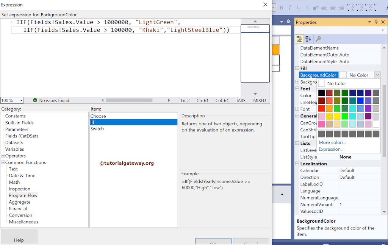This screenshot has width=388, height=245.
Task: Click the More colors... link
Action: [x=332, y=142]
